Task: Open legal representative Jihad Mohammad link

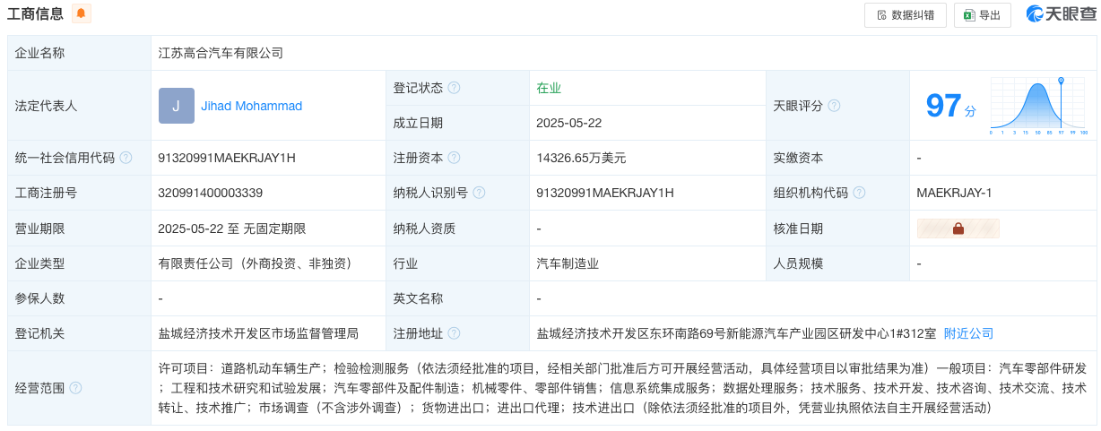Action: 251,106
